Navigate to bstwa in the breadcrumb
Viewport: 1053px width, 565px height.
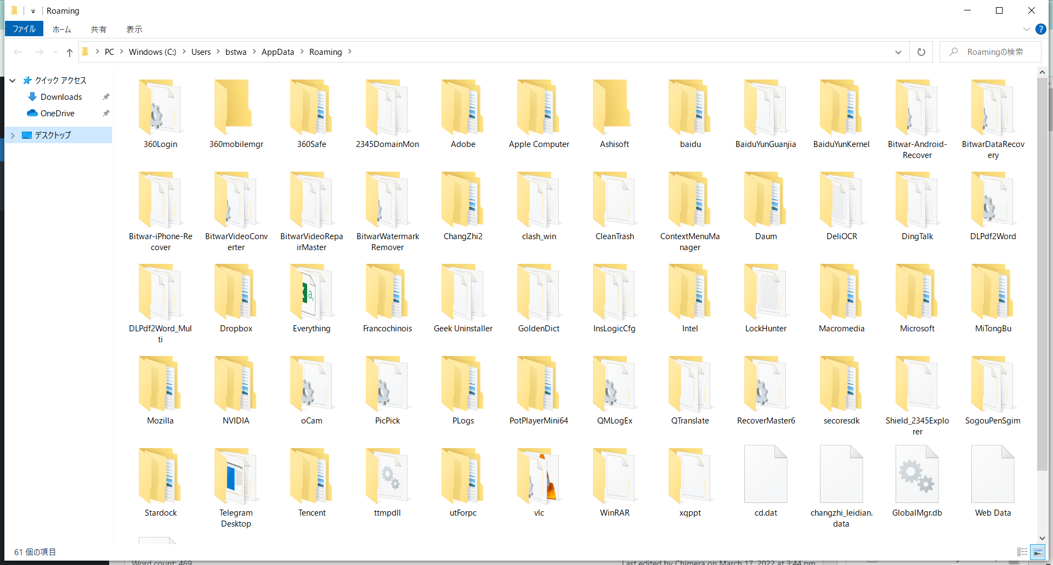pyautogui.click(x=236, y=52)
